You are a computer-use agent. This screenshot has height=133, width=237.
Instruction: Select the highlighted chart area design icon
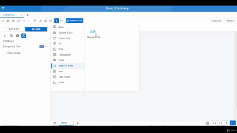click(x=24, y=36)
